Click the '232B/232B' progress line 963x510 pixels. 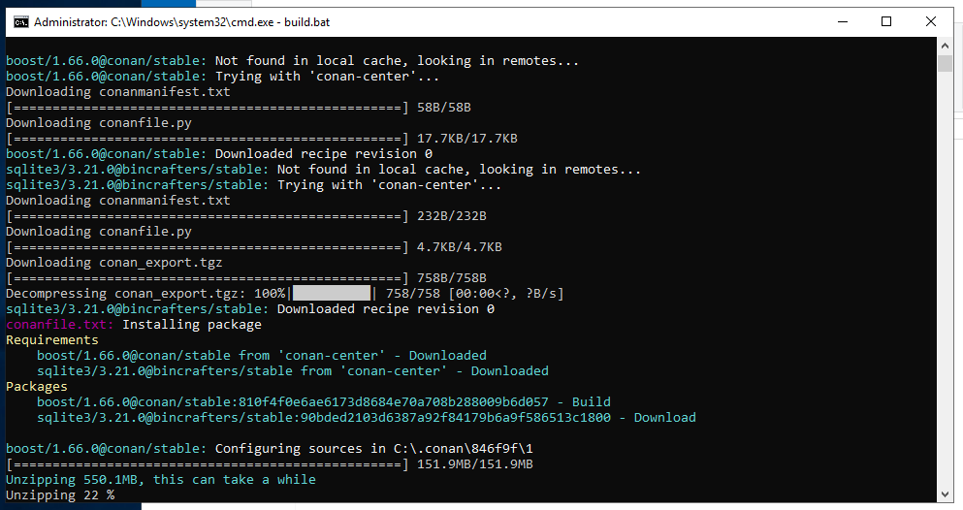tap(246, 216)
